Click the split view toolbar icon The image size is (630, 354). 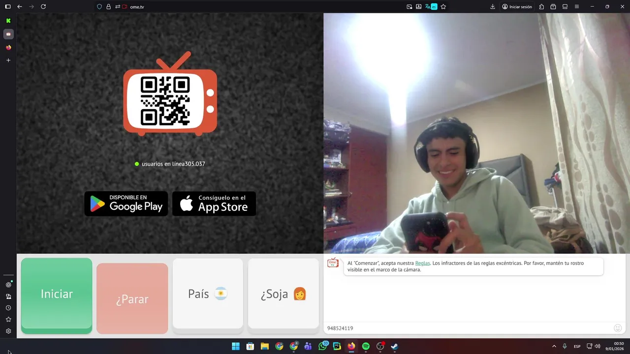pyautogui.click(x=565, y=6)
